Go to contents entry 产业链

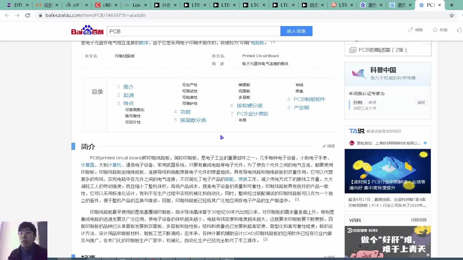[301, 107]
